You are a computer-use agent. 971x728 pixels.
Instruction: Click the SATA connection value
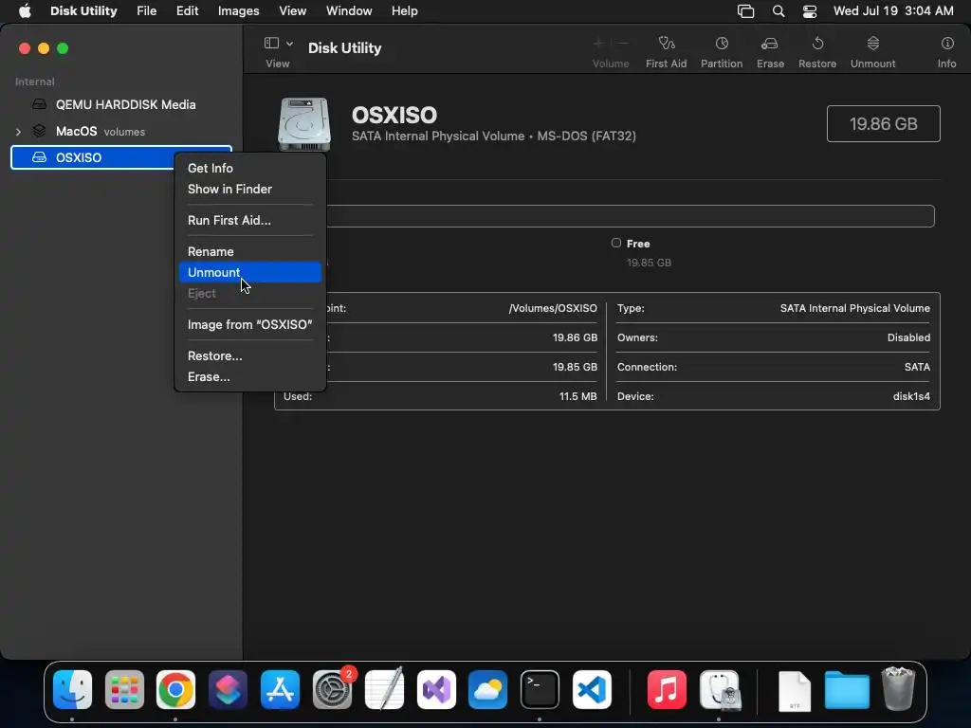[917, 367]
